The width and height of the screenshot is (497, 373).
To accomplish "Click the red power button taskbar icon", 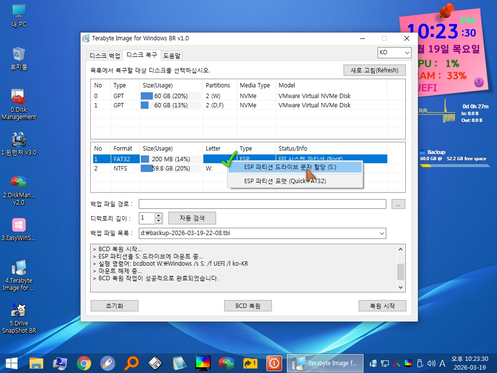I will coord(274,363).
